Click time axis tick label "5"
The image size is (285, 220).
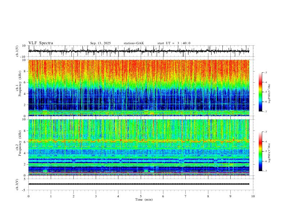click(141, 196)
